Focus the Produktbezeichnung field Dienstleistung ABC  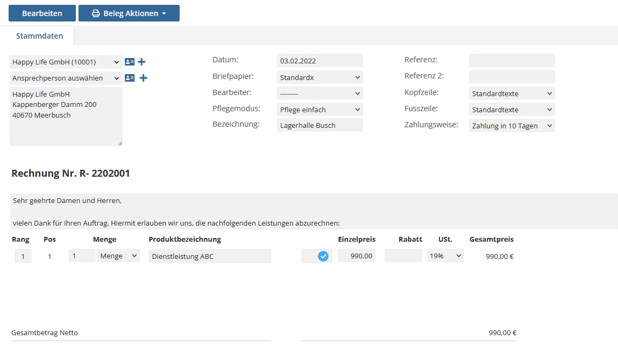tap(210, 256)
